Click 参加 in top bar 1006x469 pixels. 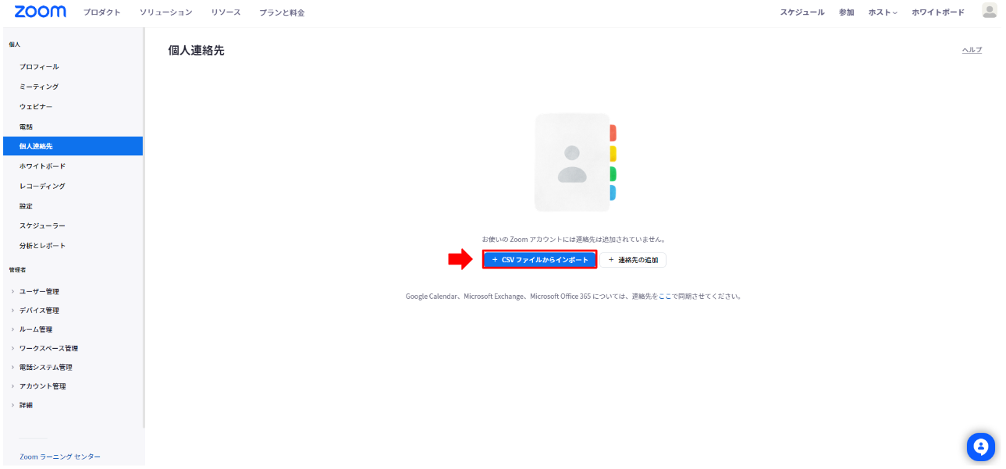click(847, 12)
